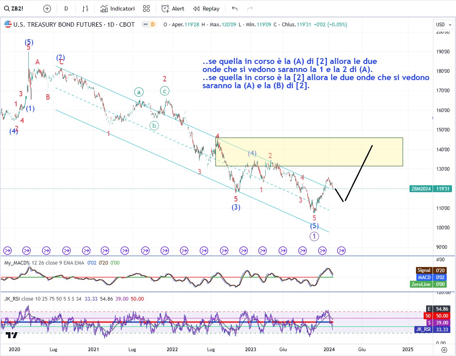Click the ZBM2024 contract label
The height and width of the screenshot is (356, 456).
[421, 189]
